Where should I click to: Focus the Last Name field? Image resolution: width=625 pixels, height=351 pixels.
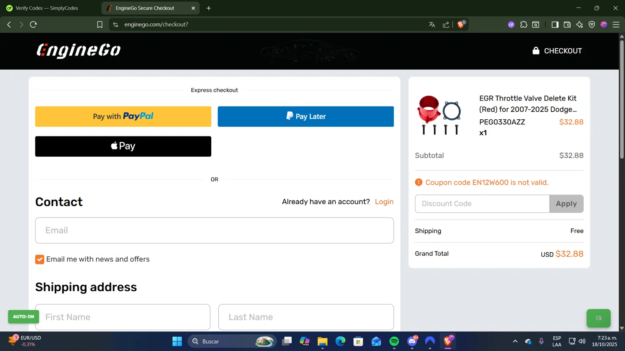click(x=306, y=317)
